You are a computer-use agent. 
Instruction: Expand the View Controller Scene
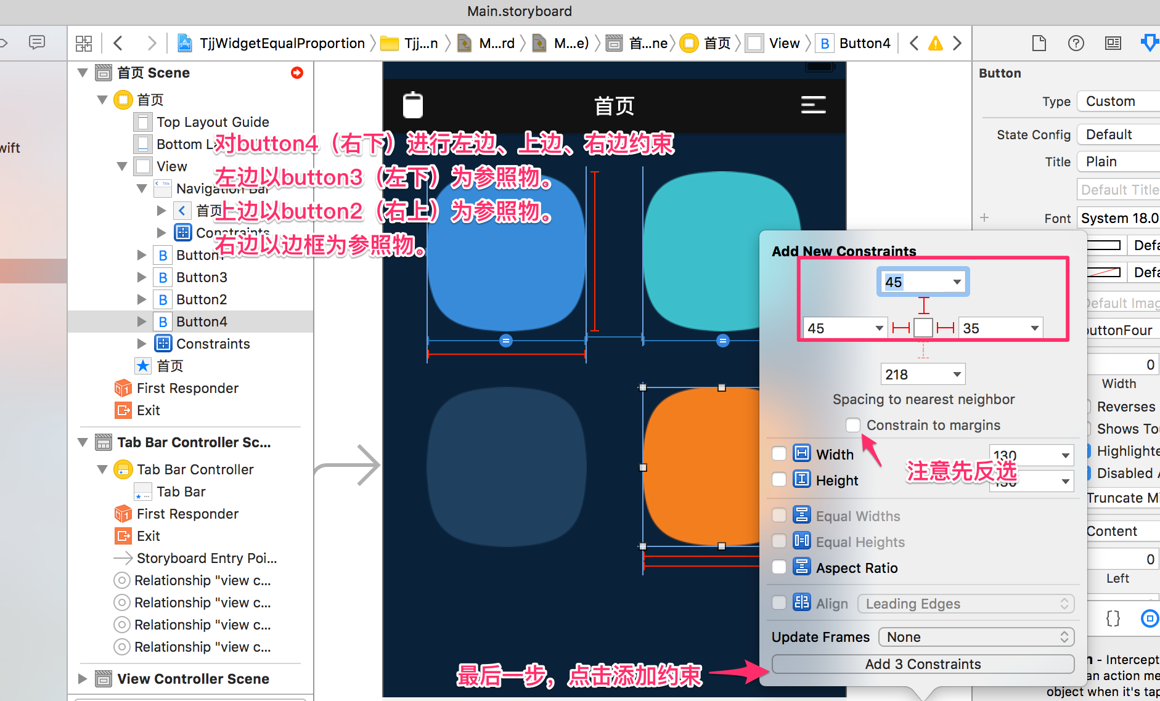pyautogui.click(x=83, y=679)
